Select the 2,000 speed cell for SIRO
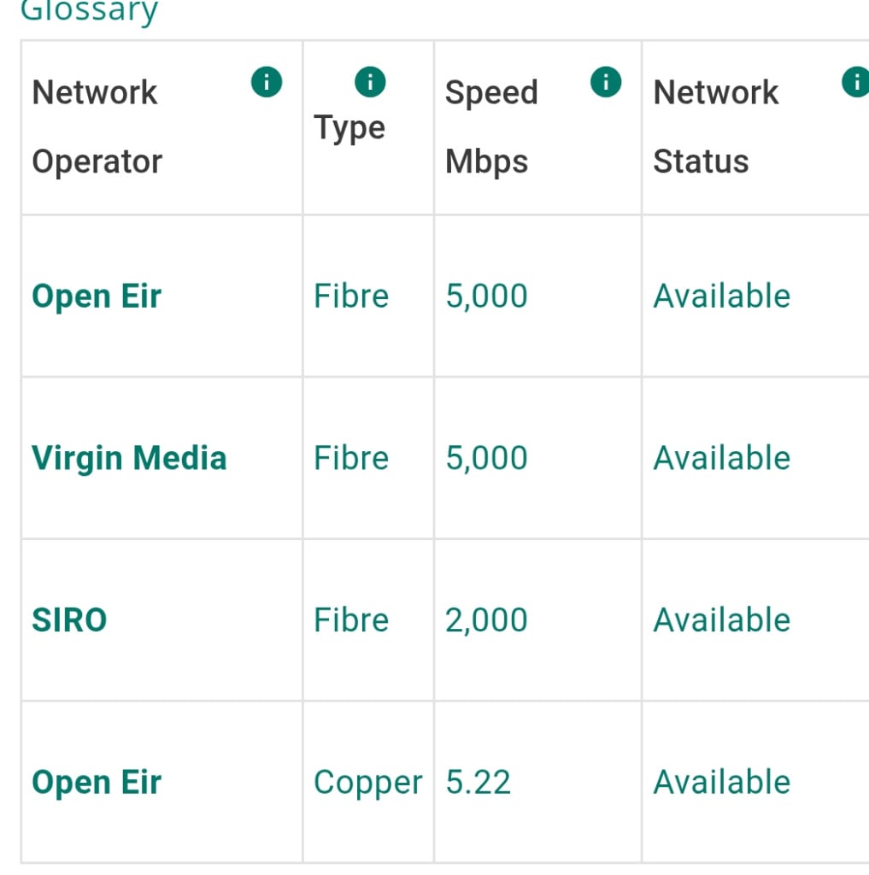The width and height of the screenshot is (869, 875). [x=486, y=620]
